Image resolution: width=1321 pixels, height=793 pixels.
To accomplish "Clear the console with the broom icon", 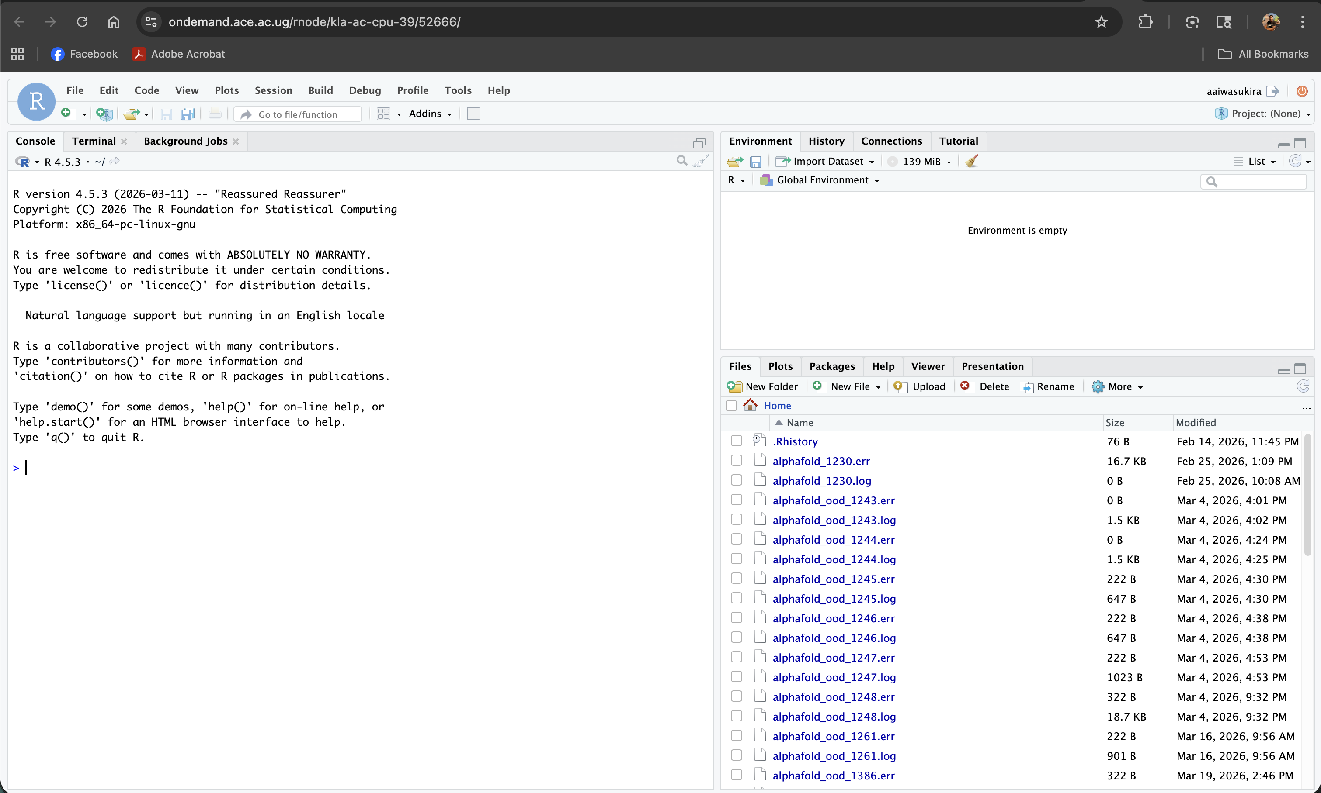I will [702, 161].
